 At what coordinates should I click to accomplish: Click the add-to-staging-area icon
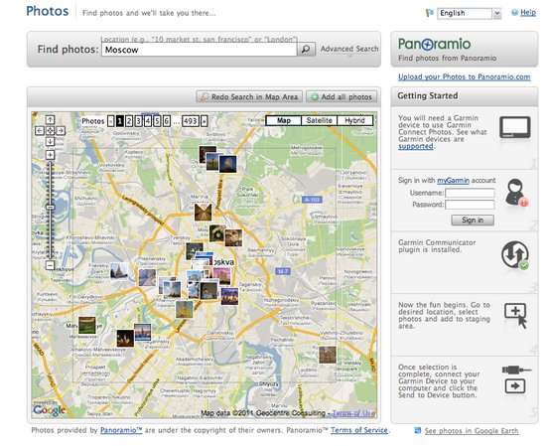click(516, 315)
